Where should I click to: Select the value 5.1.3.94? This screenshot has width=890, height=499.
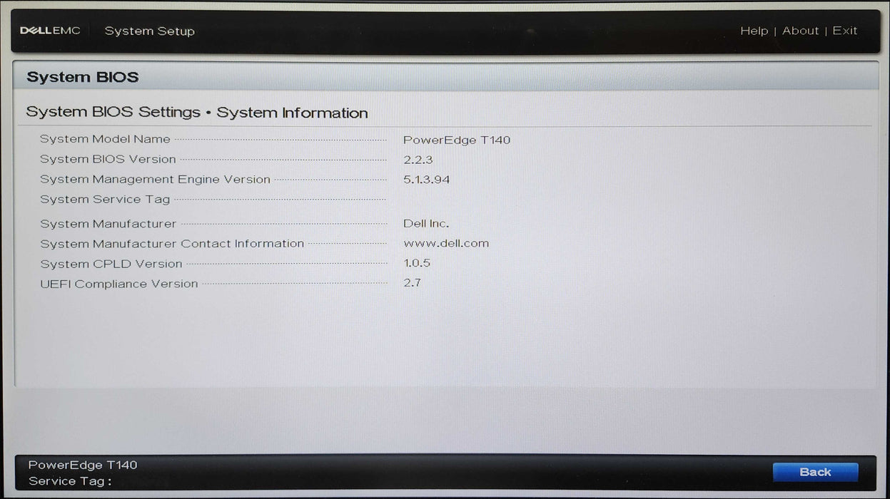click(x=427, y=180)
